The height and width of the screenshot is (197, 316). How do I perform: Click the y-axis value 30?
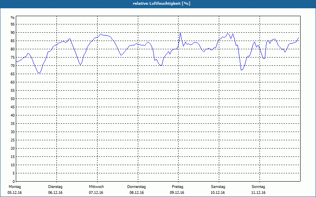coord(13,132)
